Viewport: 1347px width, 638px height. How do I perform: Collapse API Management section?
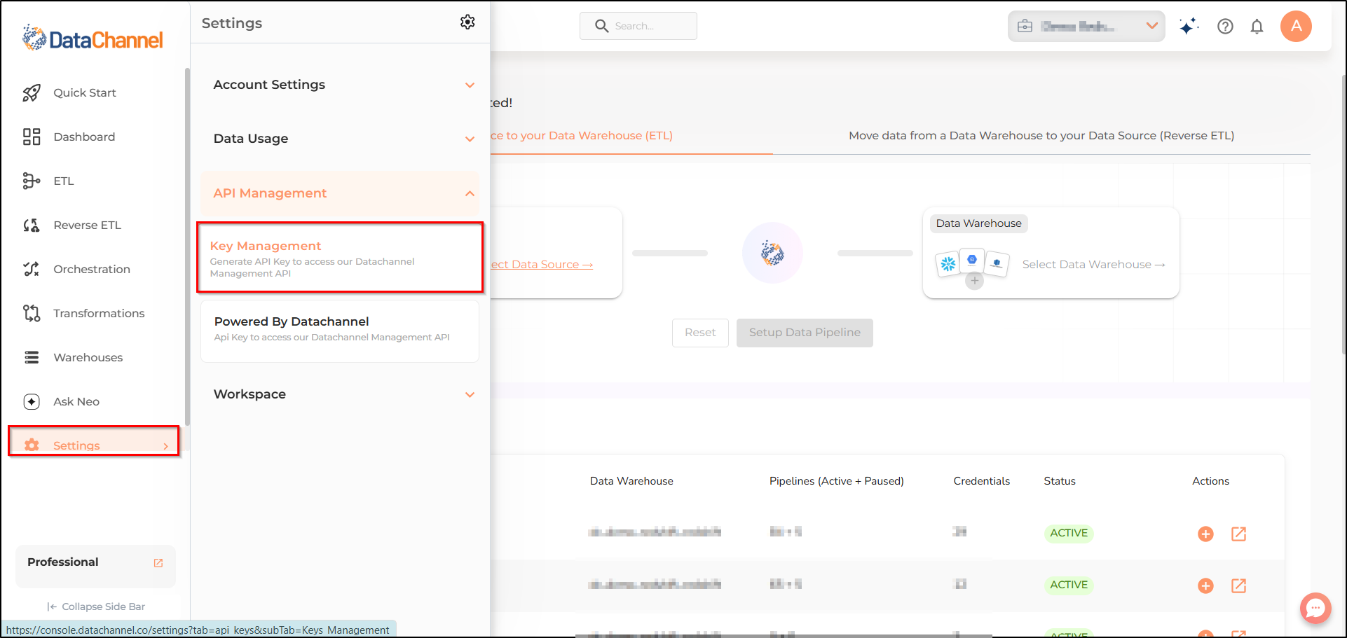tap(340, 193)
